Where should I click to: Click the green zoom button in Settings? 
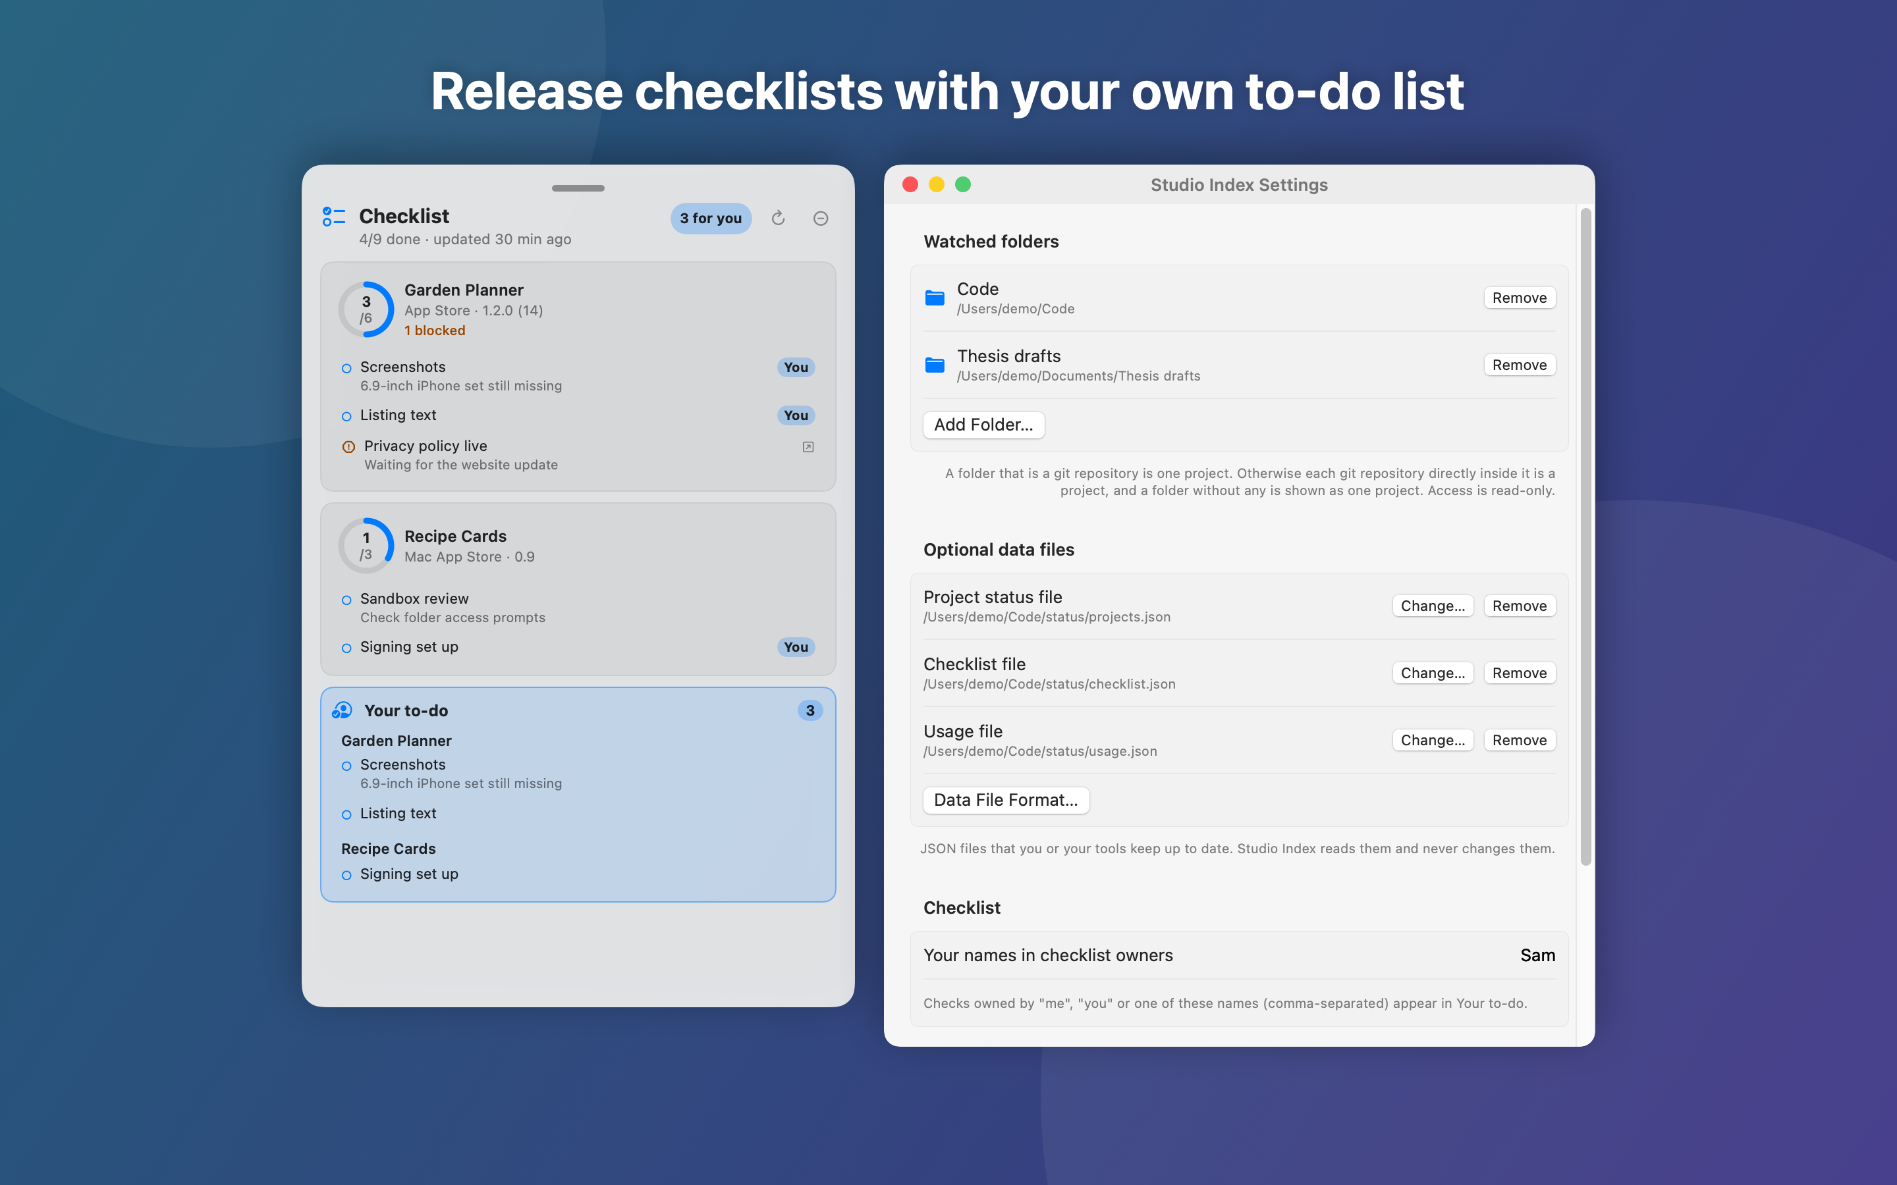click(x=962, y=184)
